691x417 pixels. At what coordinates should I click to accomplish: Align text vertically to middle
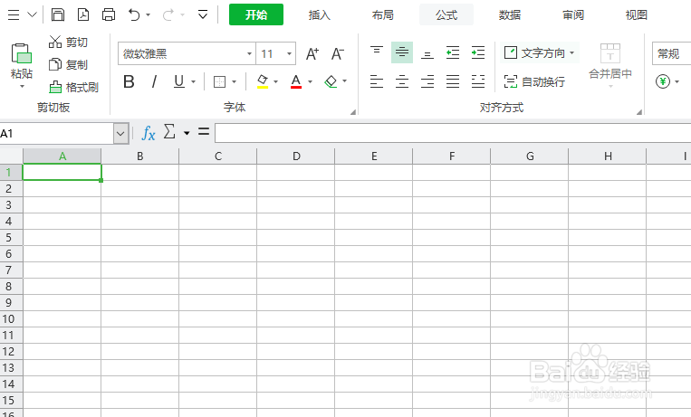click(402, 52)
